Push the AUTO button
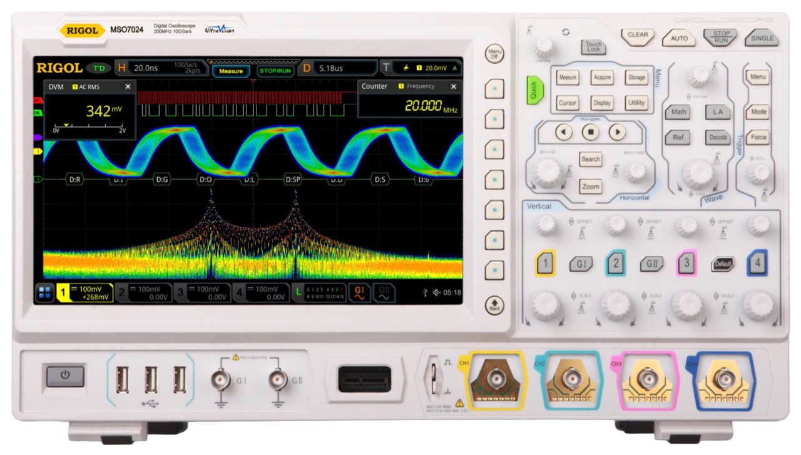The width and height of the screenshot is (801, 455). point(679,38)
